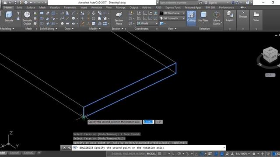
Task: Switch to the Visualize ribbon tab
Action: coord(55,7)
